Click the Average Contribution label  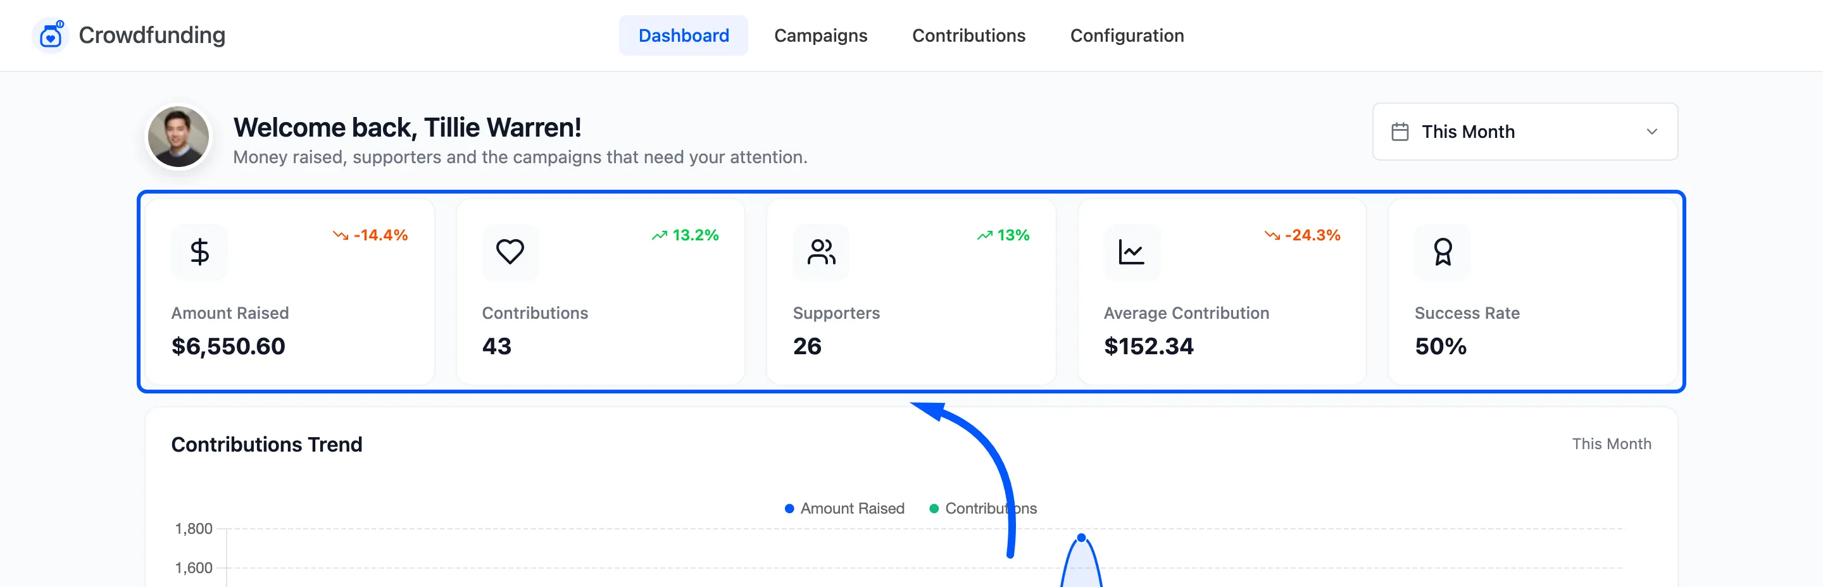click(1186, 312)
